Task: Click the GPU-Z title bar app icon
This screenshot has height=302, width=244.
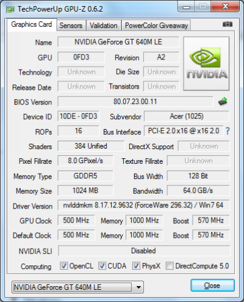Action: click(x=10, y=9)
